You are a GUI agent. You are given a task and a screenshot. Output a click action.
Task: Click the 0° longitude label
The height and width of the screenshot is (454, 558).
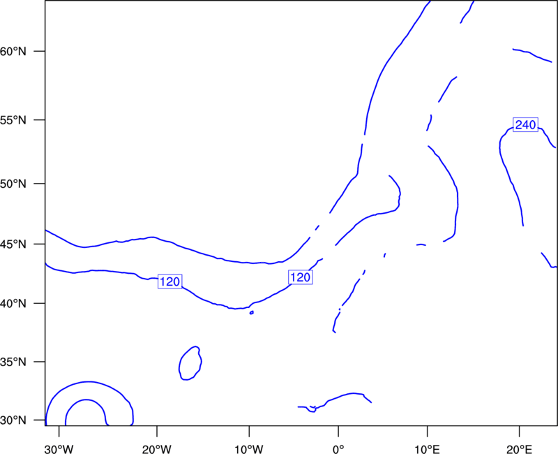click(x=338, y=449)
